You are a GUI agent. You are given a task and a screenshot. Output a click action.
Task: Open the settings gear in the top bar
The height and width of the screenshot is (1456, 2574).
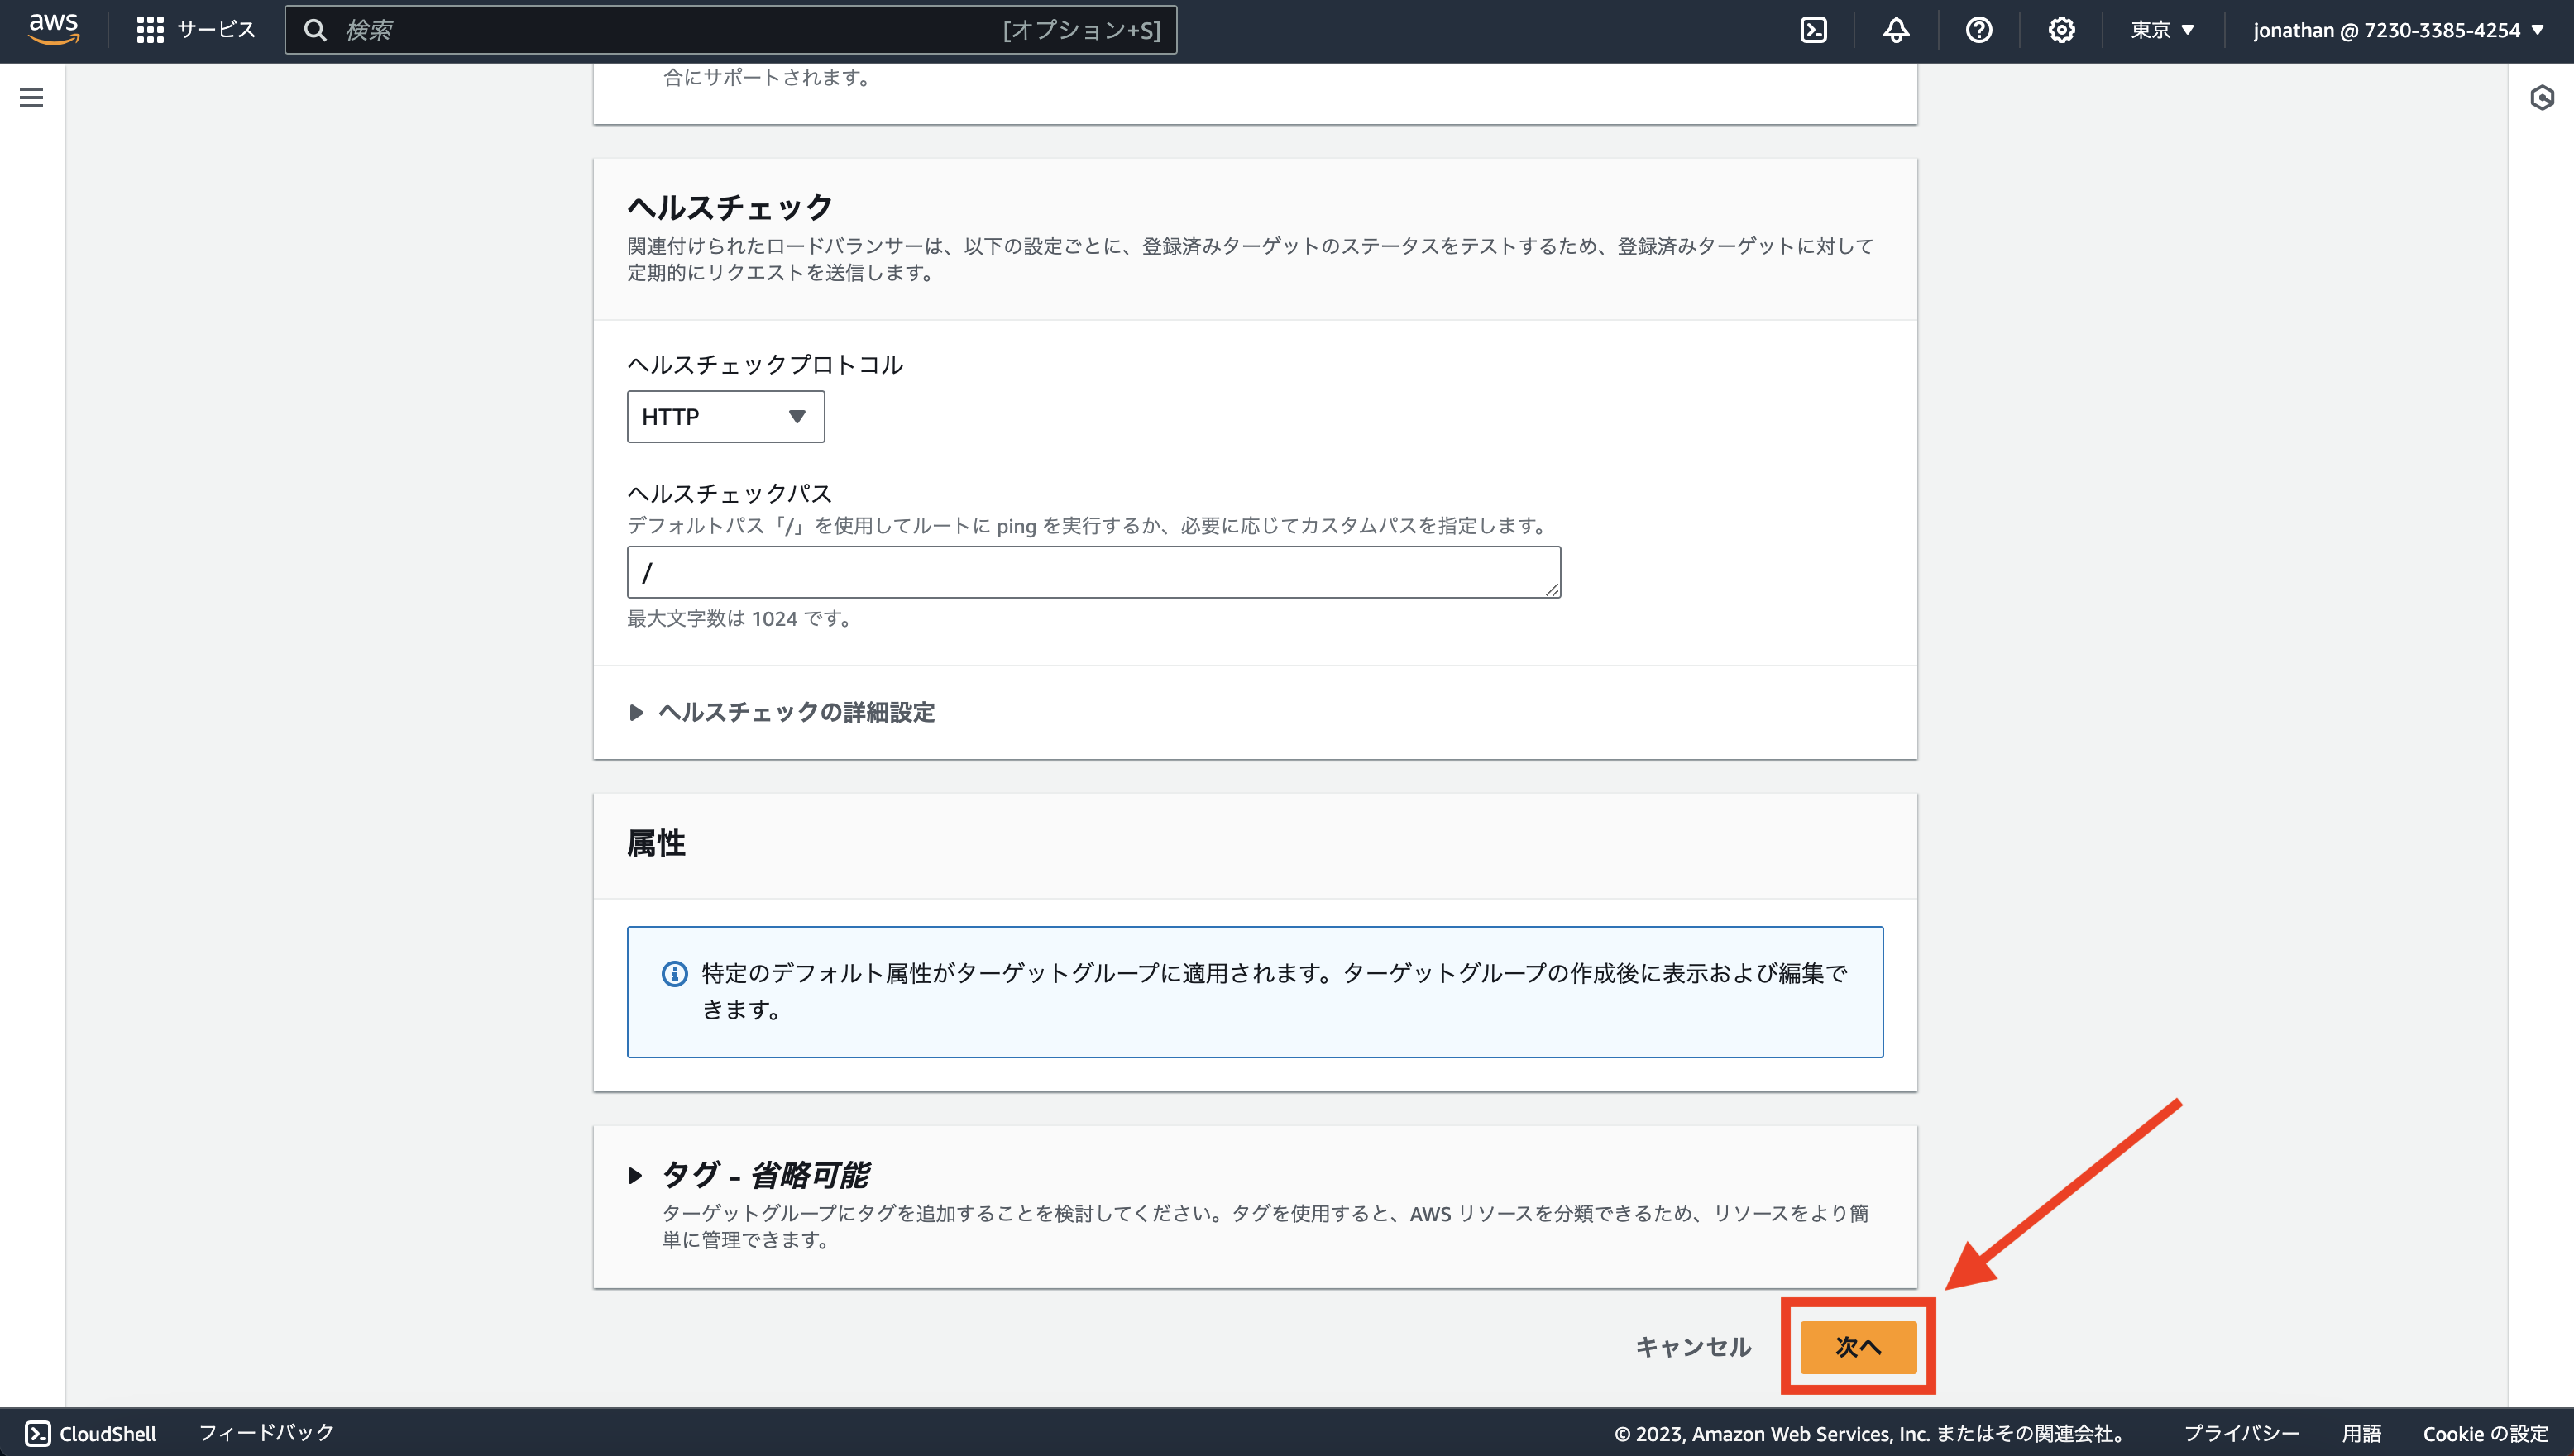pos(2061,29)
